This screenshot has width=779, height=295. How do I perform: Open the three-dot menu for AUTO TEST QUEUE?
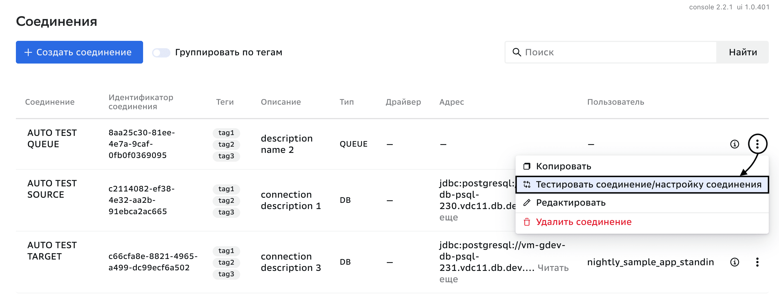click(x=757, y=144)
